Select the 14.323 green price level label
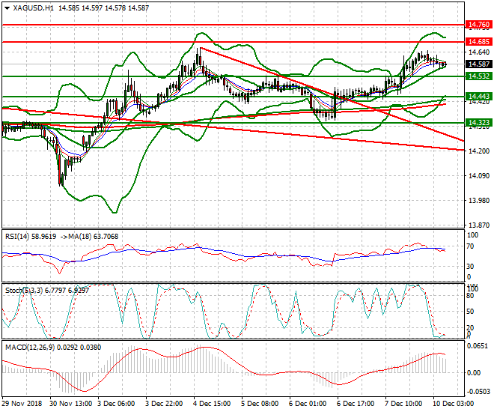Screen dimensions: 494x412 coord(478,122)
